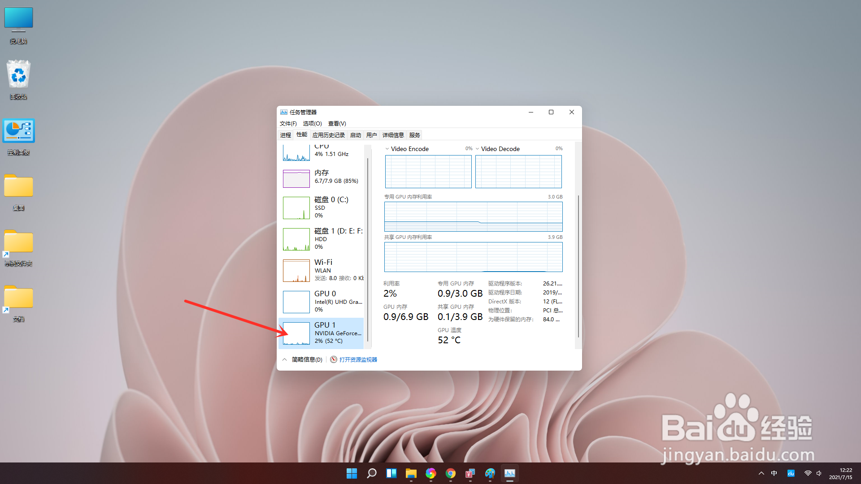Open the 文档 shortcut folder
This screenshot has width=861, height=484.
[x=18, y=303]
